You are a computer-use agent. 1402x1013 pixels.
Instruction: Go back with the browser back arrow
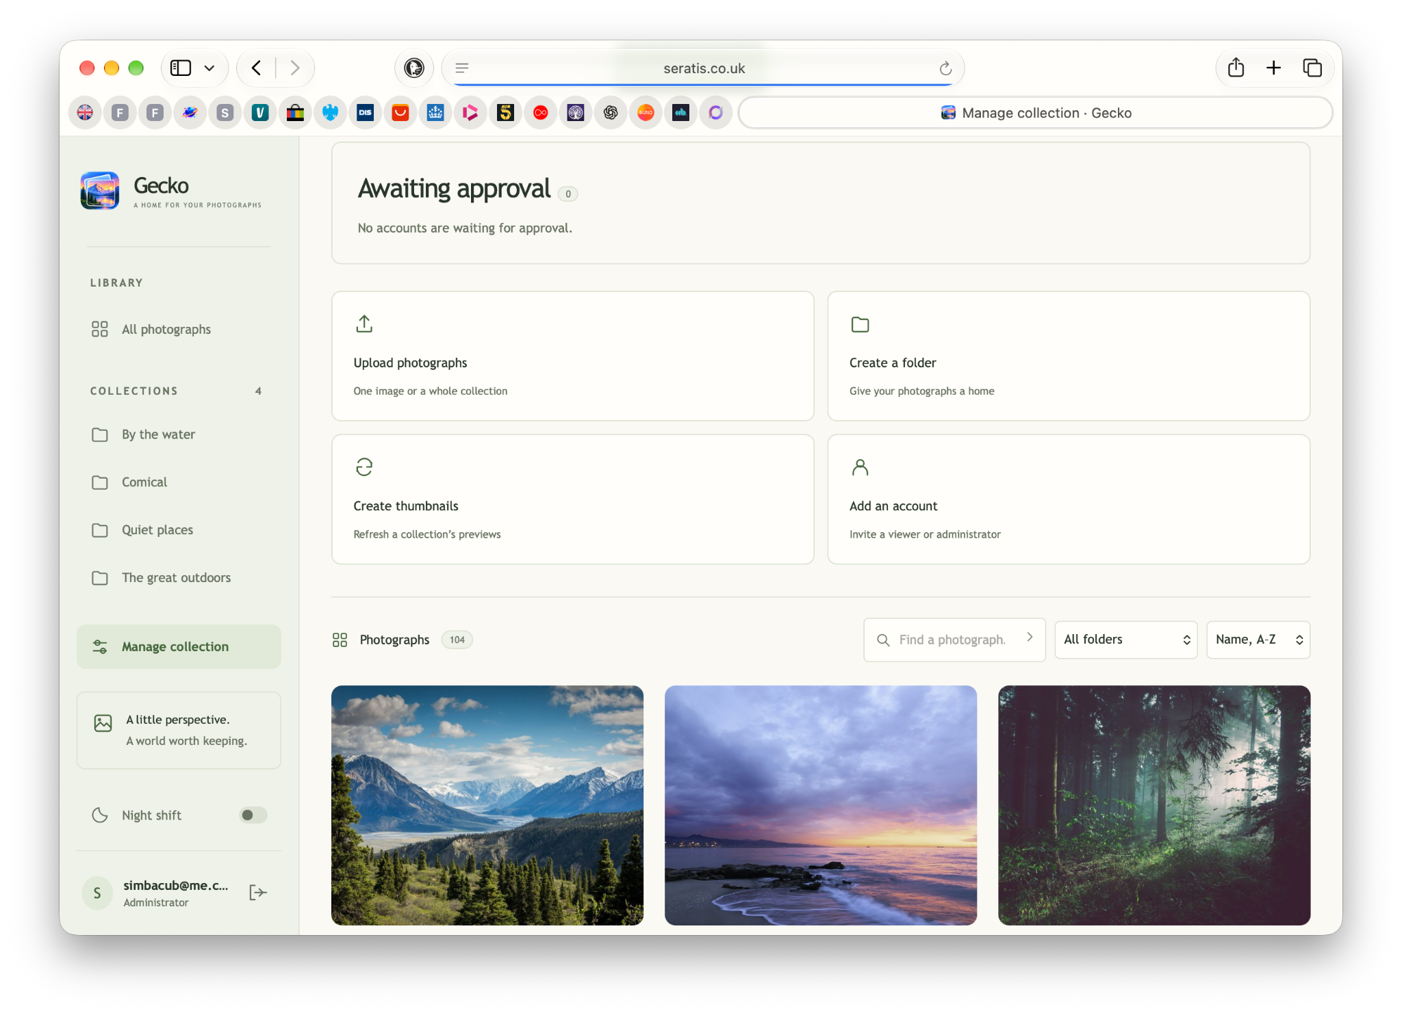257,68
